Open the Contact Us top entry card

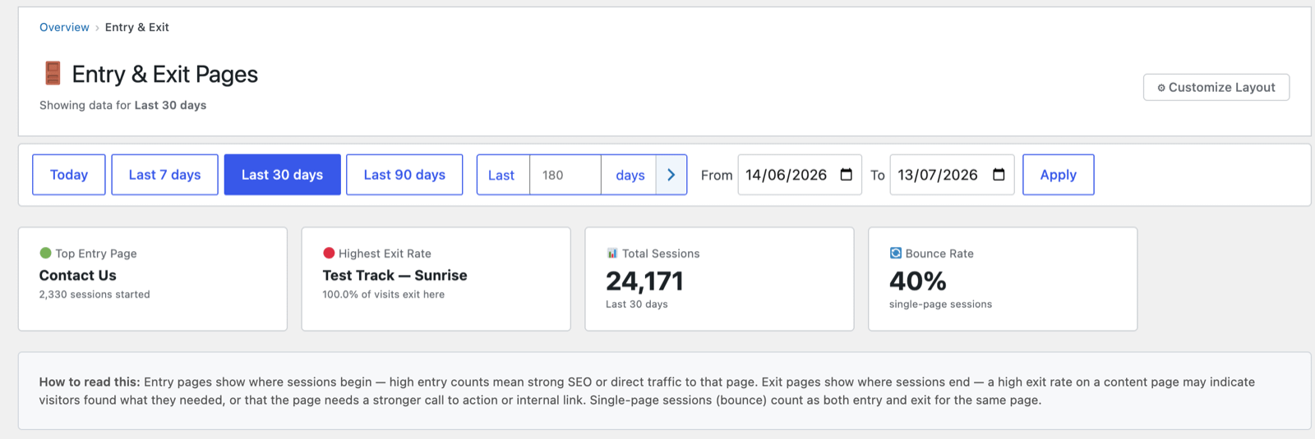(153, 279)
